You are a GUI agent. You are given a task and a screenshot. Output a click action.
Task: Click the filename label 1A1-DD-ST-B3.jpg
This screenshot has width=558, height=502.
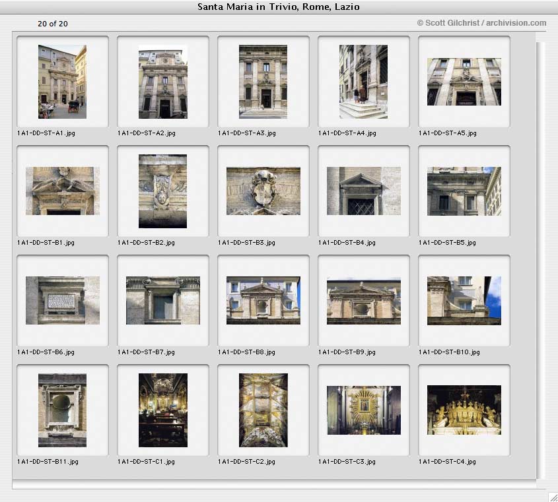tap(246, 243)
